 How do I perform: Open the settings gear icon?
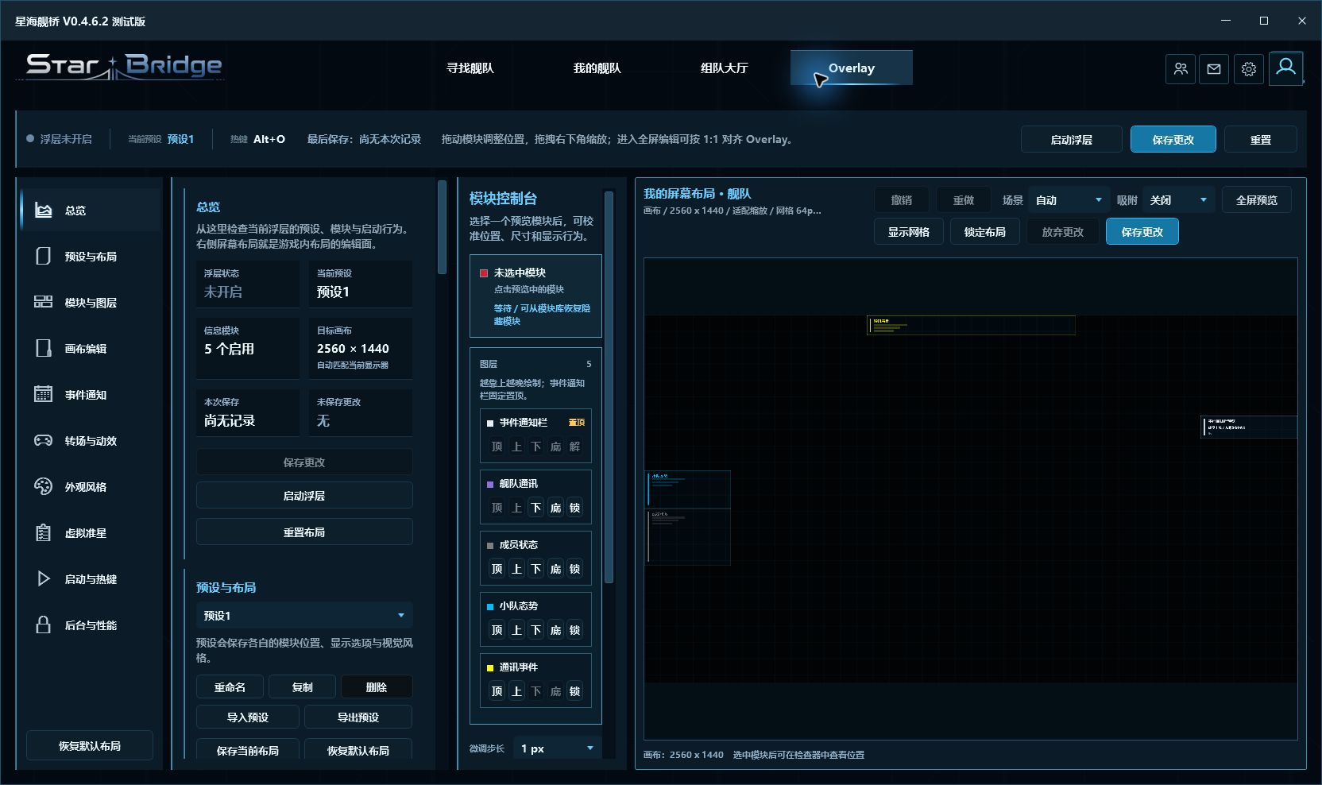coord(1249,69)
